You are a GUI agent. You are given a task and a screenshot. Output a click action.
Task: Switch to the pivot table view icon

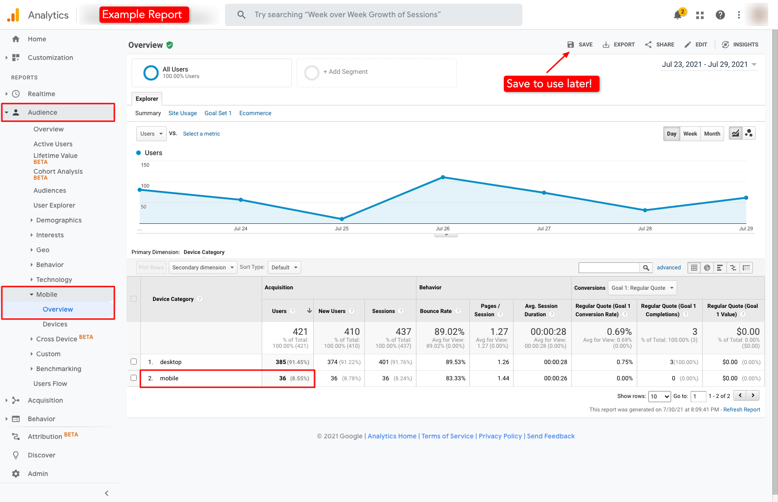coord(746,267)
